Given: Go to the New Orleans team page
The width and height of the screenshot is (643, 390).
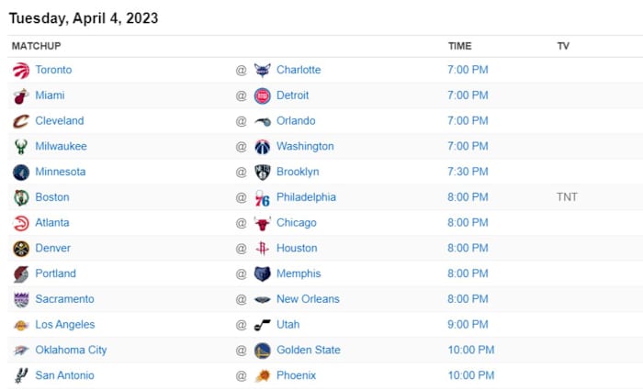Looking at the screenshot, I should point(308,299).
